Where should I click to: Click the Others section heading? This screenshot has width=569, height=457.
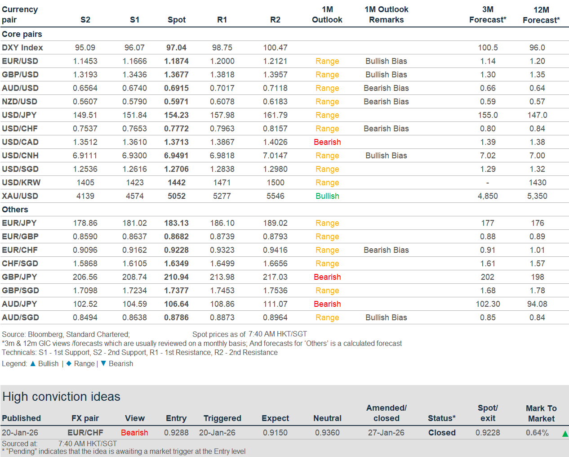point(15,210)
